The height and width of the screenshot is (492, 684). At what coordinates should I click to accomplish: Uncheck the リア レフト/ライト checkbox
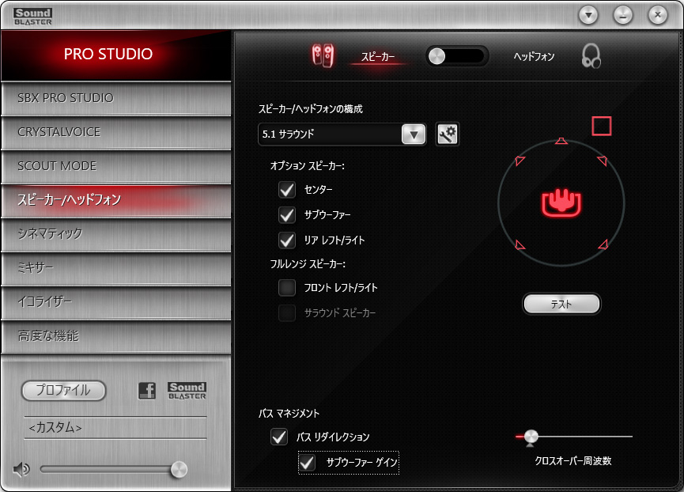(x=286, y=240)
